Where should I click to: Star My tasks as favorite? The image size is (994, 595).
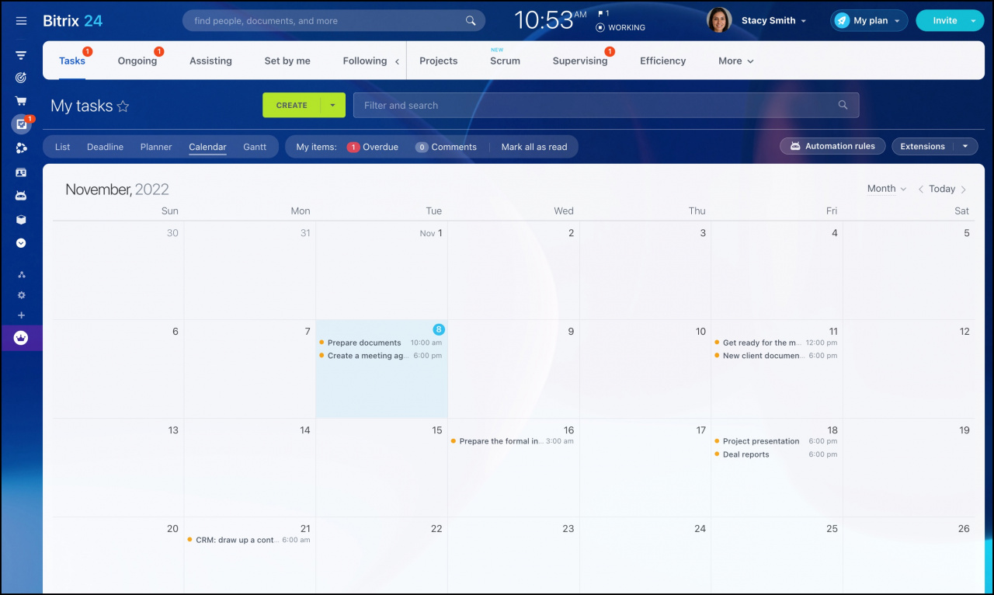[x=123, y=106]
